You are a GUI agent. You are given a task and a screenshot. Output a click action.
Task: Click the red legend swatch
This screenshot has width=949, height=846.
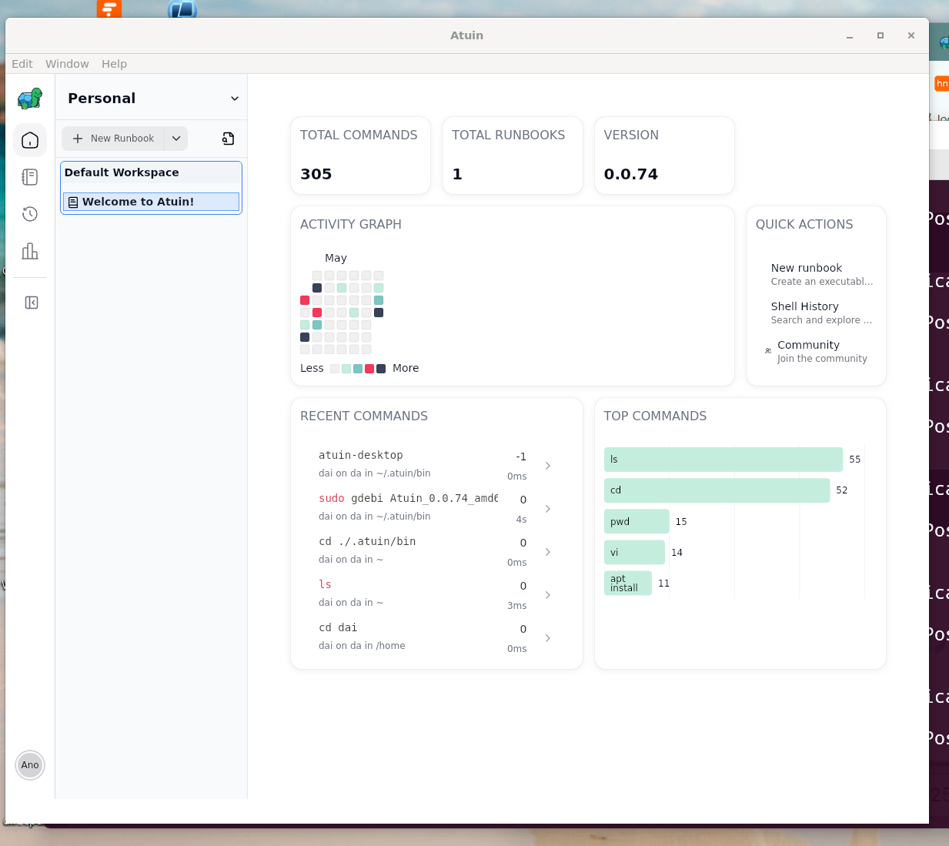click(369, 369)
